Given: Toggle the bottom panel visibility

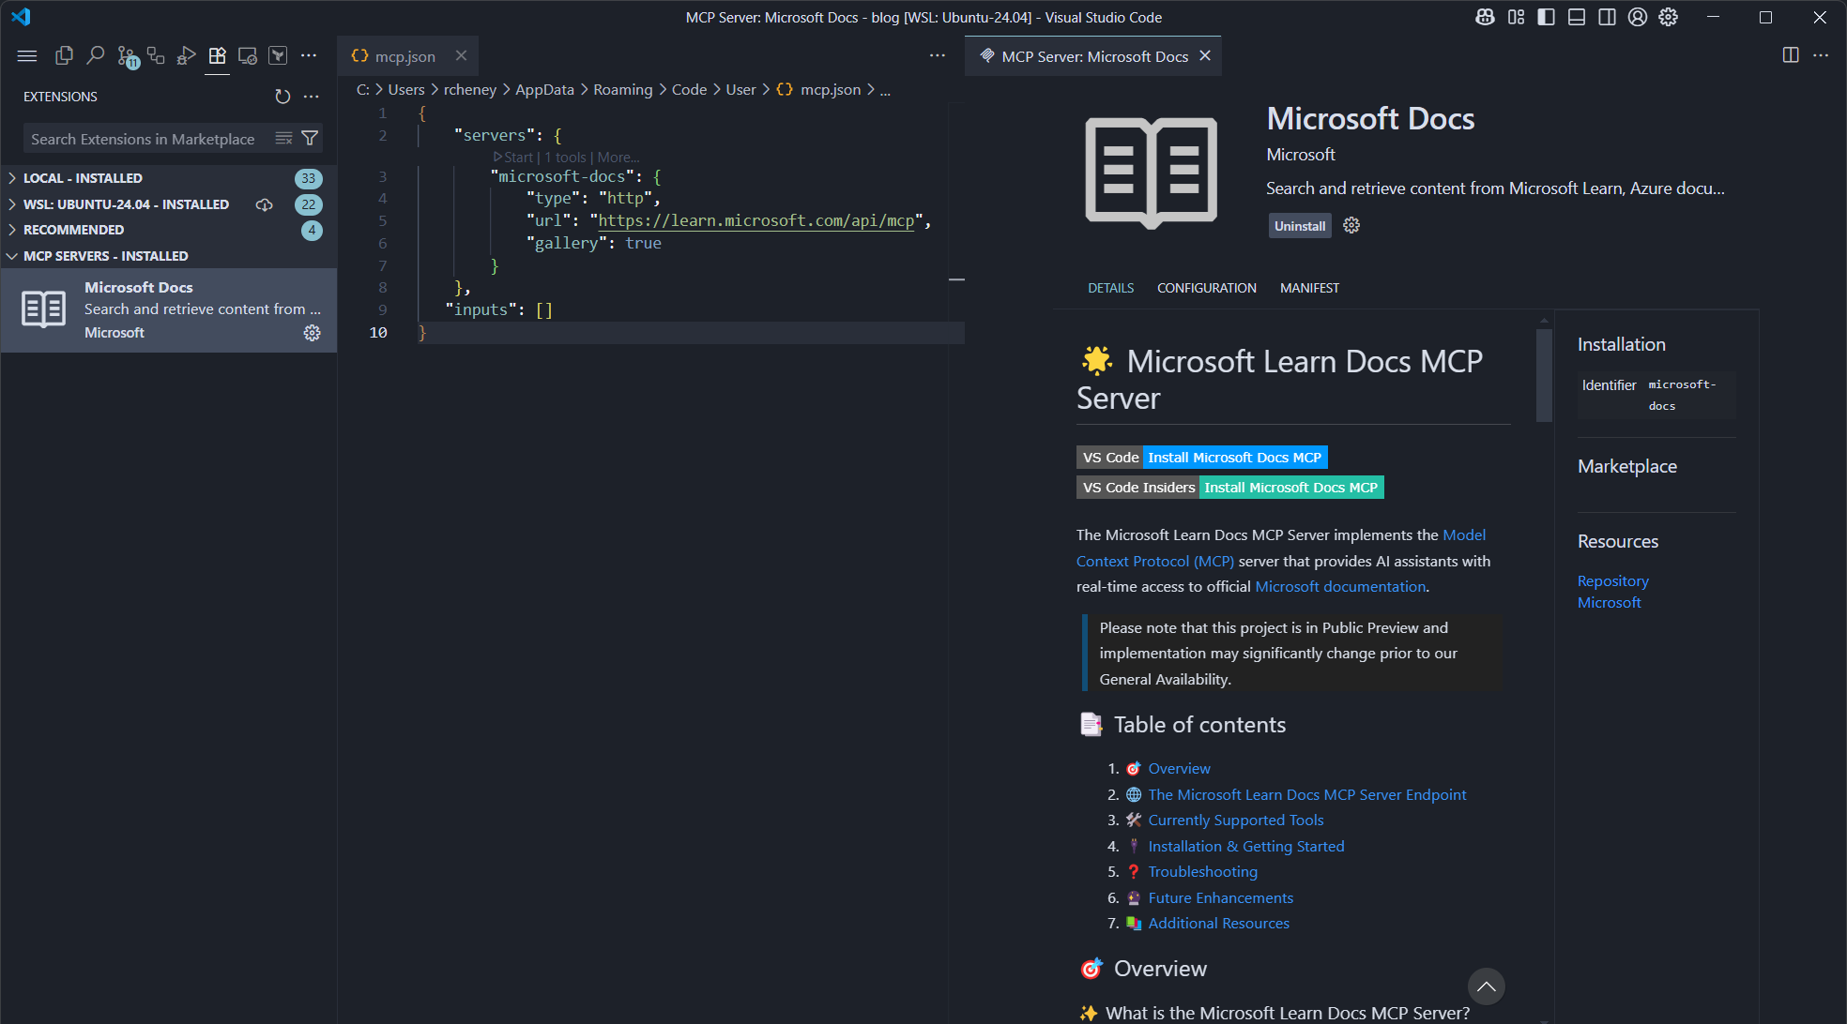Looking at the screenshot, I should coord(1576,17).
